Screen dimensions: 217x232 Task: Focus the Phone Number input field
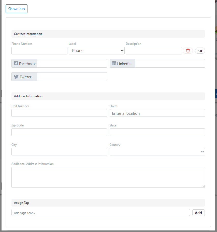[x=39, y=51]
